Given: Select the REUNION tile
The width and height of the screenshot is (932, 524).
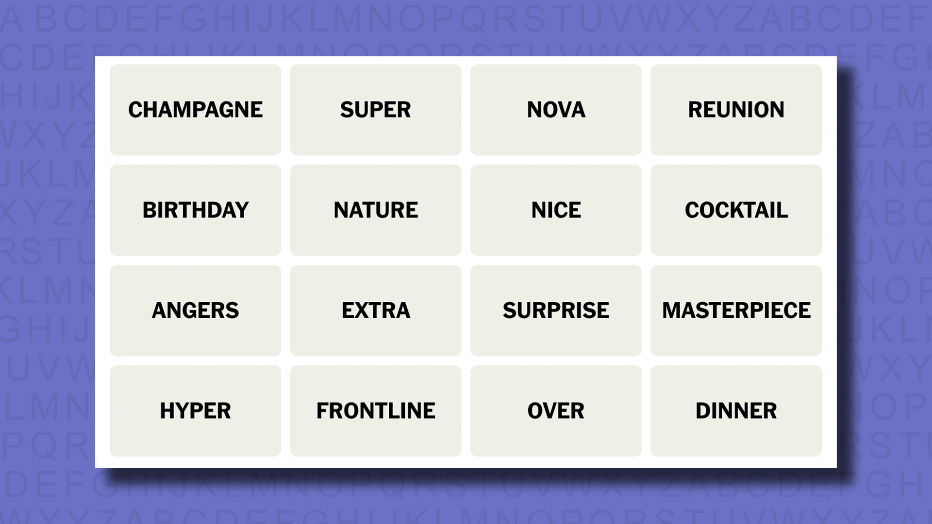Looking at the screenshot, I should (x=736, y=109).
